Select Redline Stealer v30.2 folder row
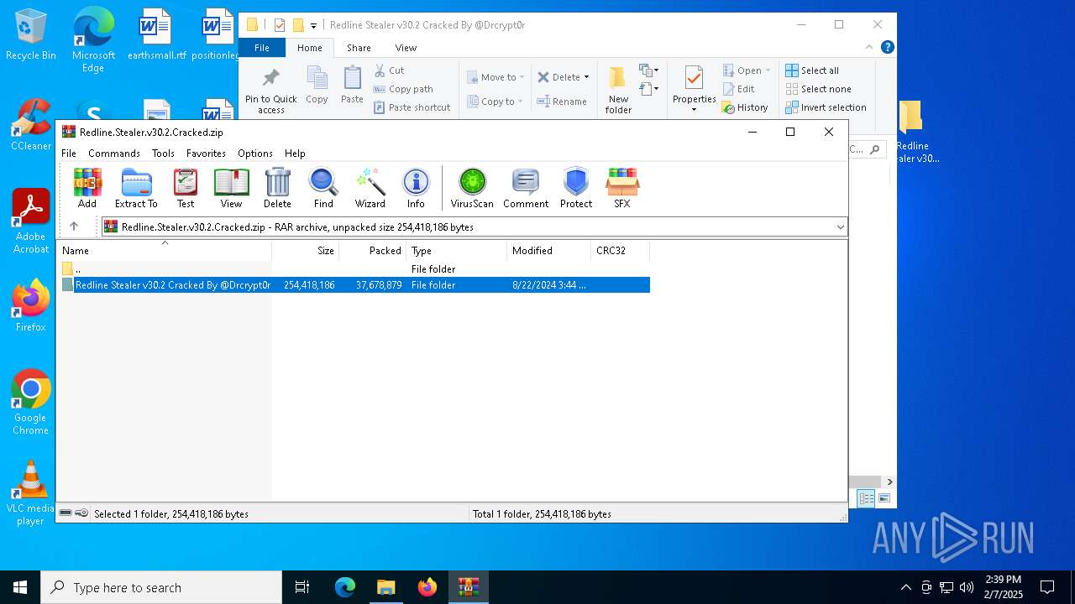 354,285
